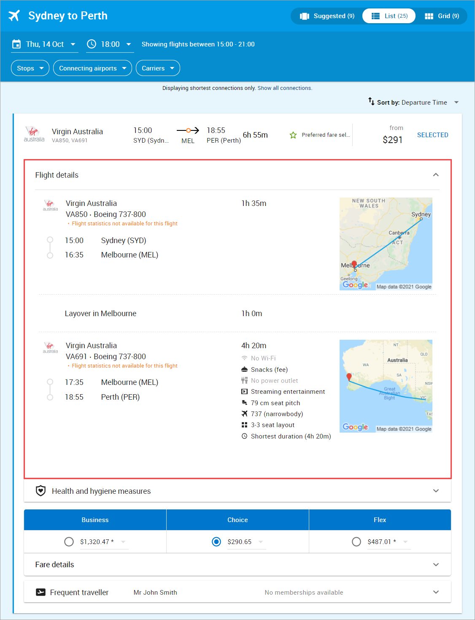Click the 3-3 seat layout grid icon
475x620 pixels.
point(244,425)
